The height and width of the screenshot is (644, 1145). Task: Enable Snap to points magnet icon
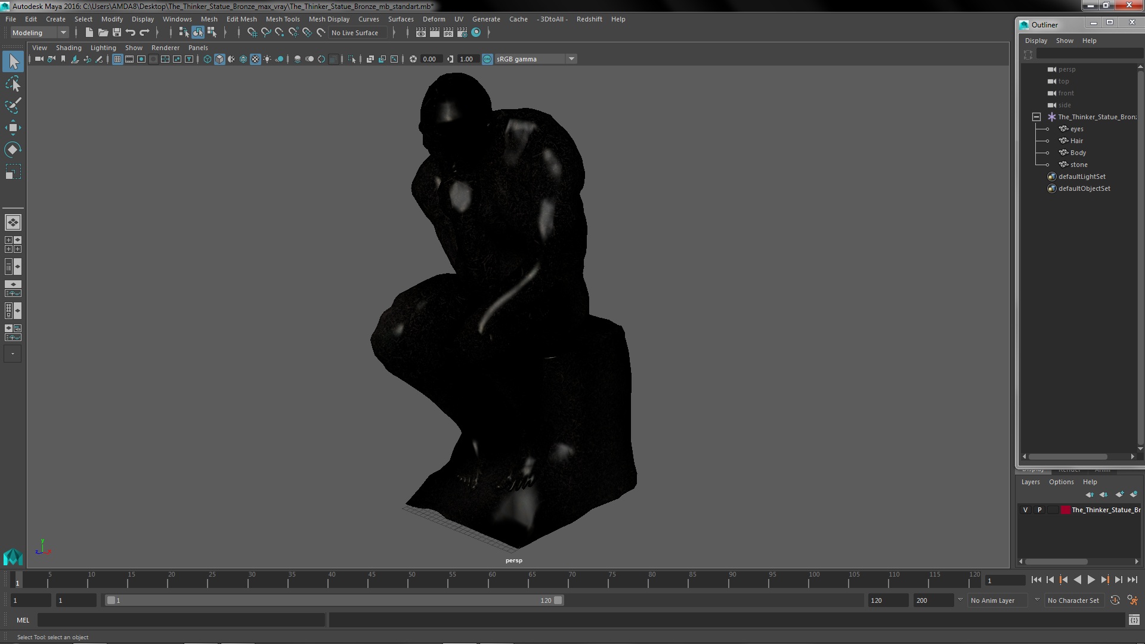pyautogui.click(x=280, y=33)
